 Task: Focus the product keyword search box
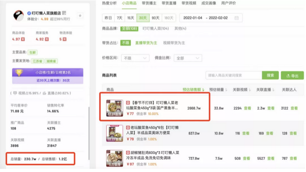234,75
